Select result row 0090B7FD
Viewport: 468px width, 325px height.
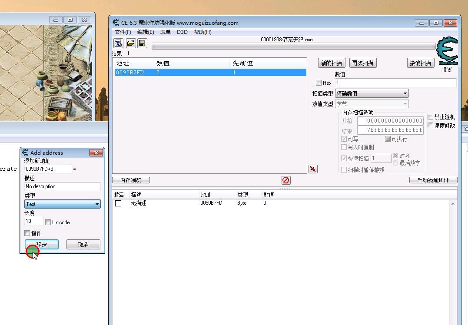[210, 72]
